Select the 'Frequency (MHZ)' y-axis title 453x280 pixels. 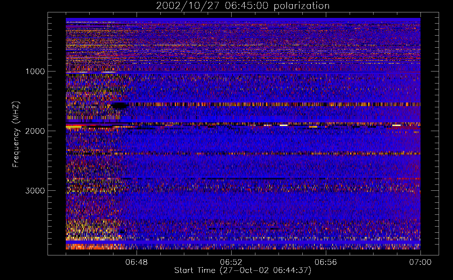16,134
